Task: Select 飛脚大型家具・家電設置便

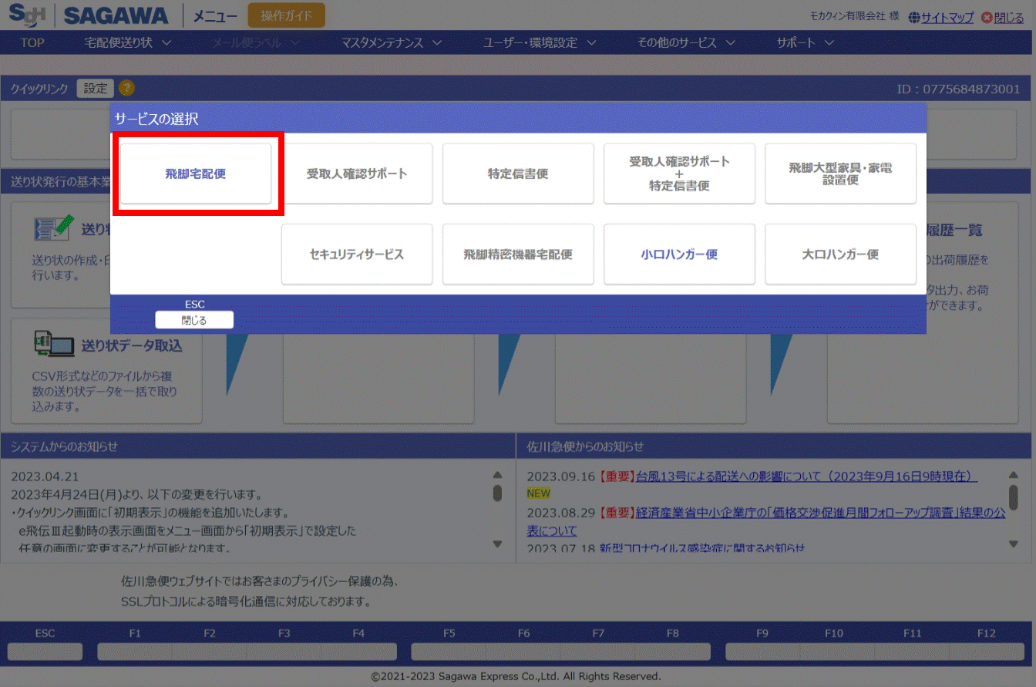Action: point(840,174)
